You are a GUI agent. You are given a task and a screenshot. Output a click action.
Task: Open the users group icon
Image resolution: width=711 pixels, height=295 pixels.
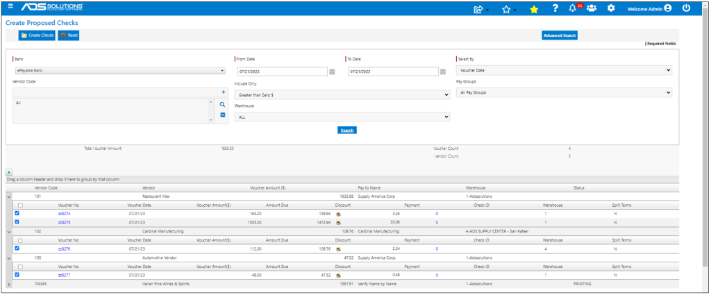(592, 8)
